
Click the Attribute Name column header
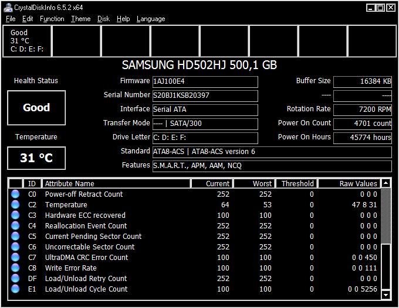[x=116, y=183]
